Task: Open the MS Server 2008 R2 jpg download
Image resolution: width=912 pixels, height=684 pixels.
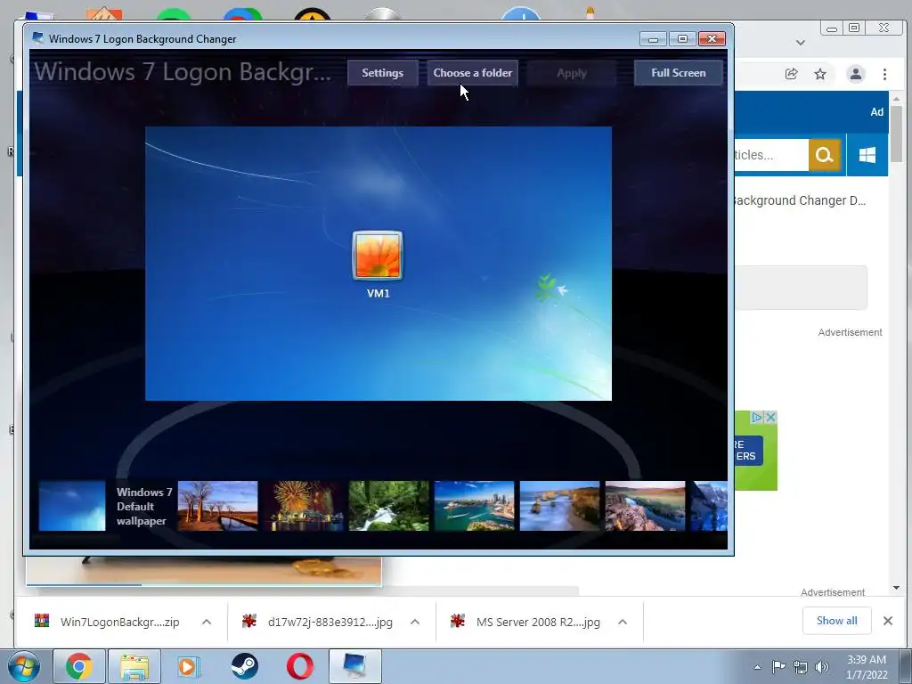Action: tap(525, 622)
